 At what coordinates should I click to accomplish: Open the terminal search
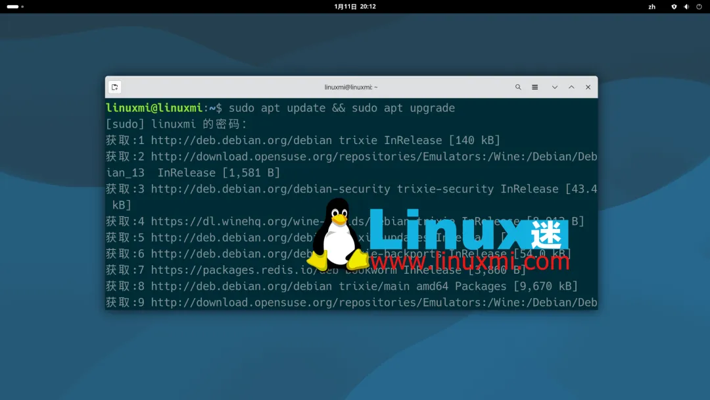(518, 87)
